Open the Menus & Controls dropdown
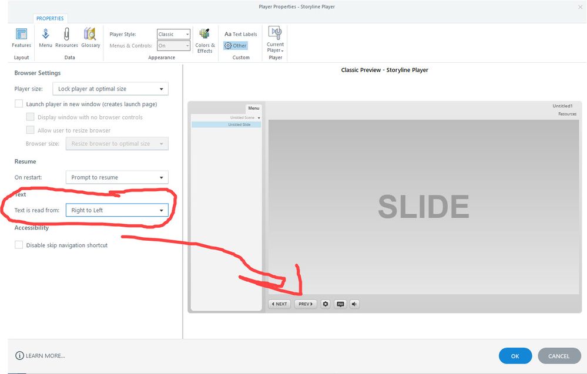This screenshot has width=587, height=374. (174, 46)
